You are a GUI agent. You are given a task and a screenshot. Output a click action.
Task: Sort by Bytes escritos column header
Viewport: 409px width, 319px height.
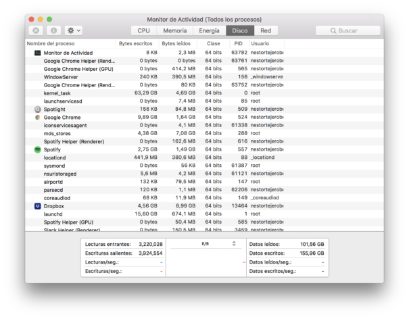(135, 43)
